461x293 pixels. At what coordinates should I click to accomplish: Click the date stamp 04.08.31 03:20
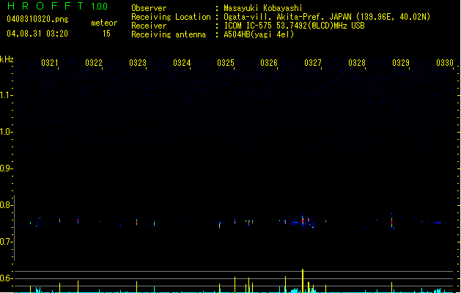(x=37, y=34)
